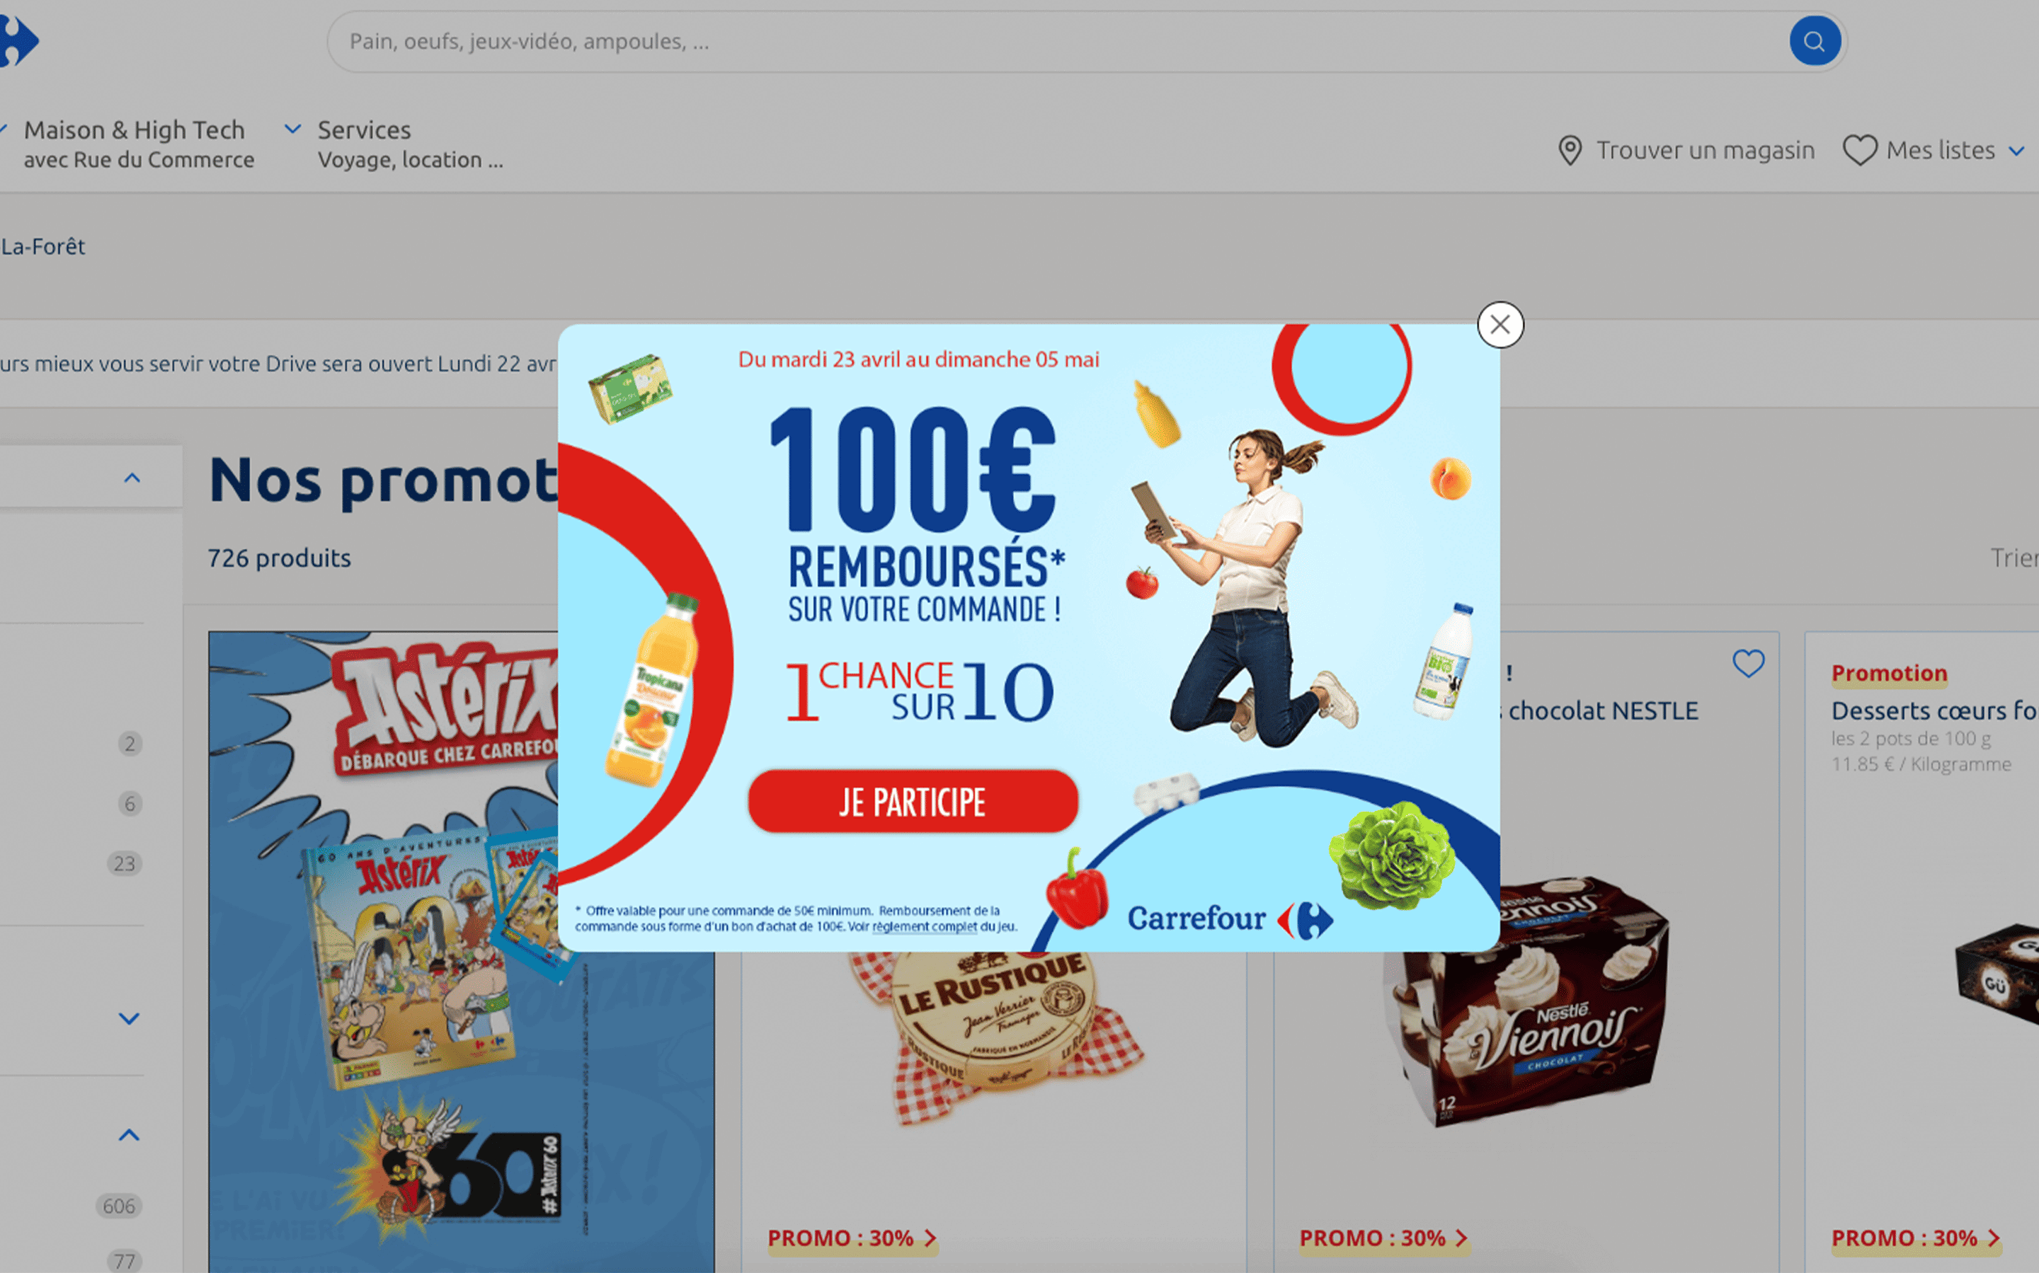Image resolution: width=2039 pixels, height=1273 pixels.
Task: Open Maison & High Tech menu
Action: pyautogui.click(x=135, y=144)
